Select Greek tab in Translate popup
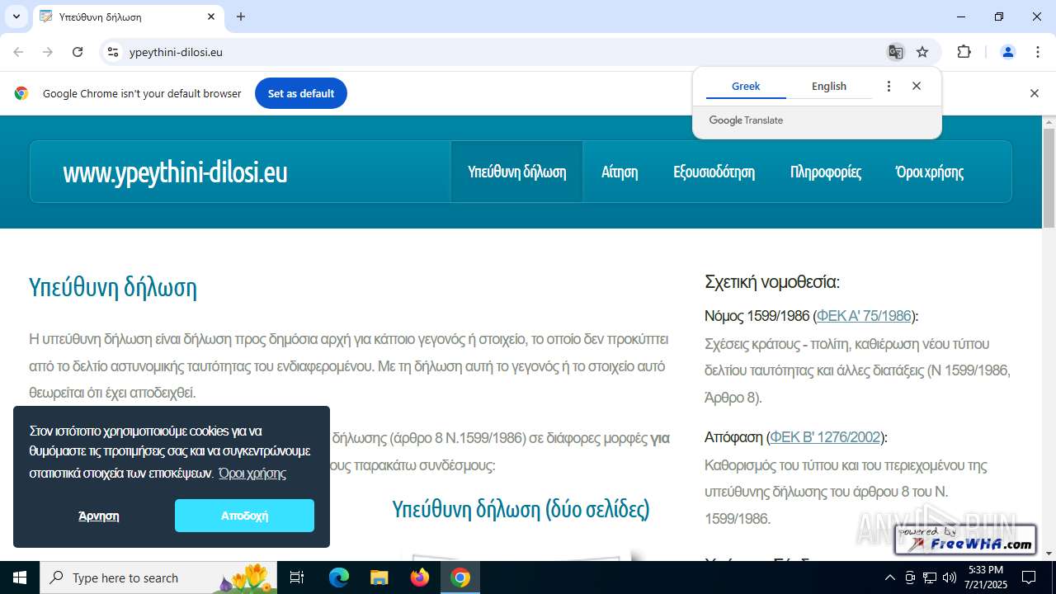Viewport: 1056px width, 594px height. click(x=746, y=86)
